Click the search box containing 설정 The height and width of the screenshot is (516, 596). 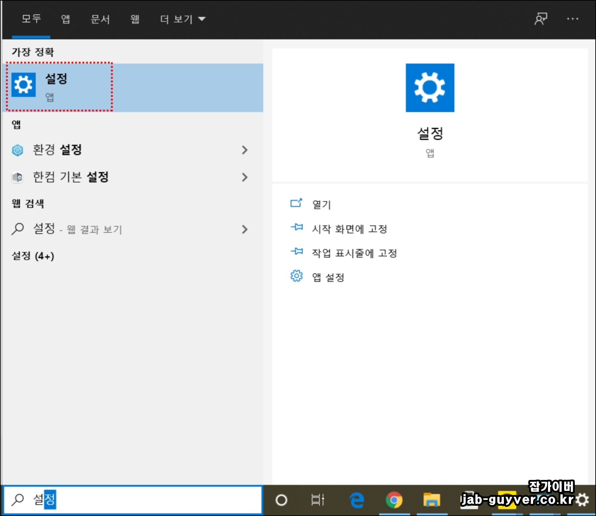(x=132, y=499)
